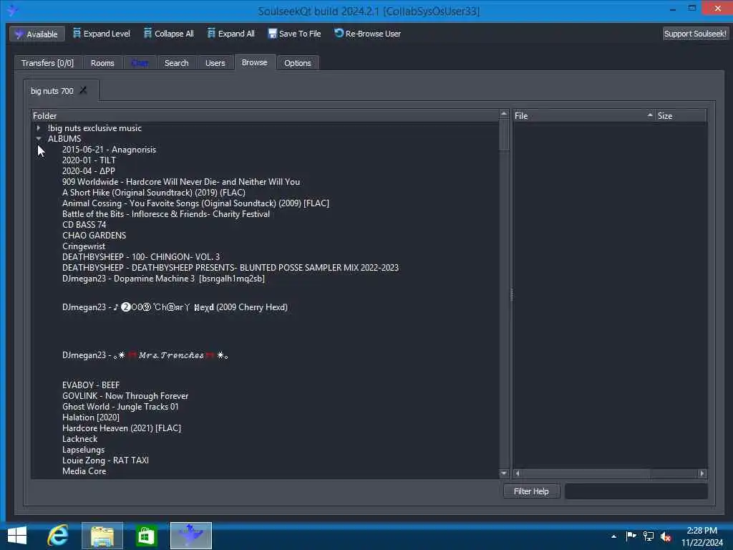This screenshot has height=550, width=733.
Task: Click the Expand Level toolbar button
Action: click(x=102, y=34)
